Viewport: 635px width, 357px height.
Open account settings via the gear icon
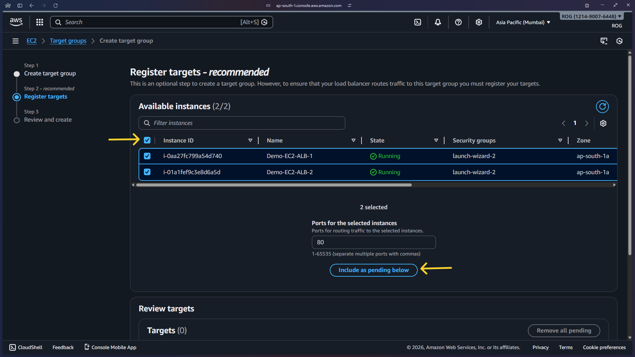(479, 22)
